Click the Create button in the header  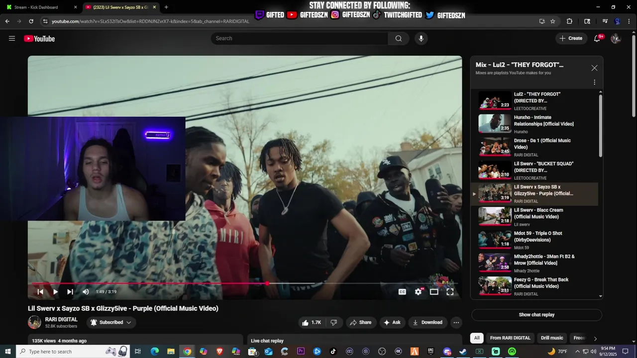coord(571,38)
